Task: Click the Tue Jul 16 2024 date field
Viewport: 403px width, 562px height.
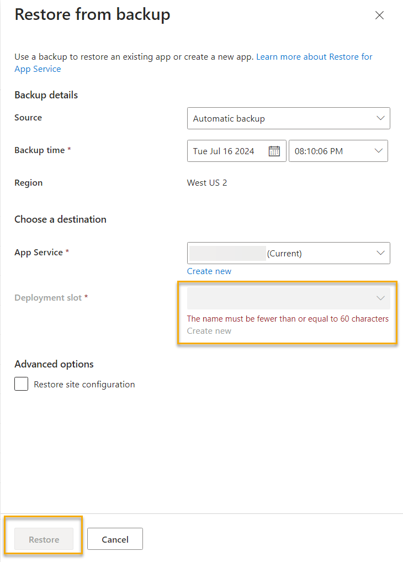Action: (237, 151)
